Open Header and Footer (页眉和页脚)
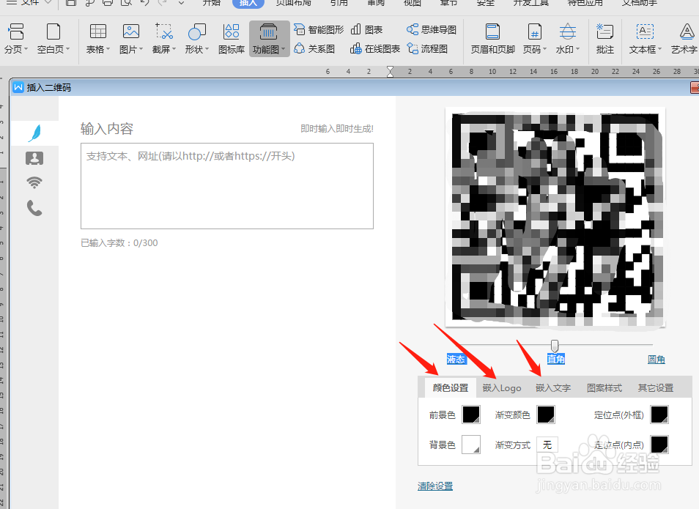Screen dimensions: 699x509 pyautogui.click(x=492, y=38)
